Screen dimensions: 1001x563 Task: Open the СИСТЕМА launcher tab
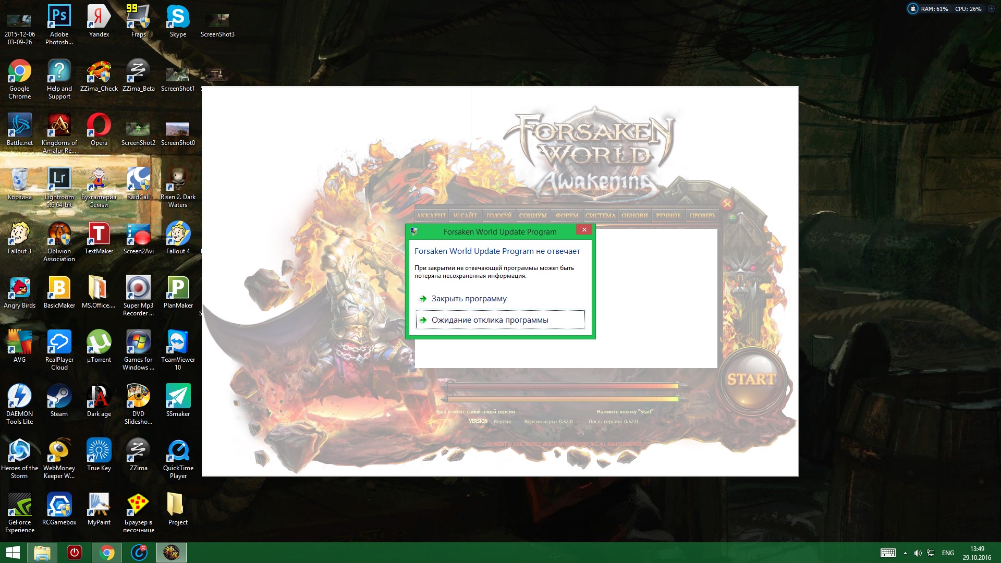(x=600, y=215)
